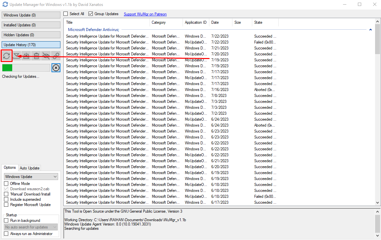This screenshot has height=240, width=381.
Task: Select the Aborted row dated 7/16/2023
Action: tap(171, 90)
